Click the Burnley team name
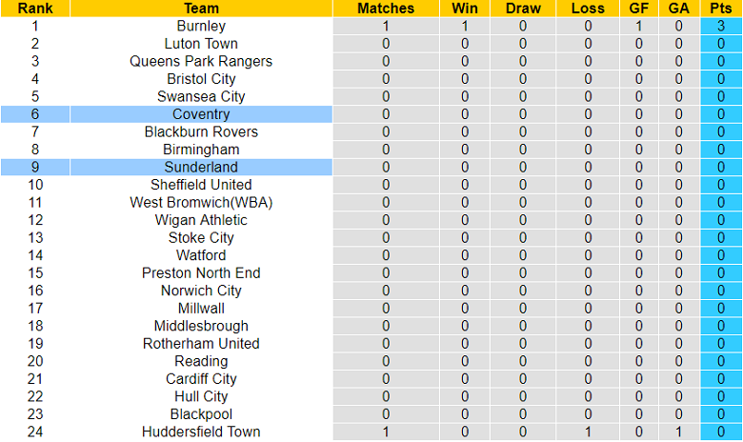This screenshot has width=743, height=442. (x=201, y=26)
